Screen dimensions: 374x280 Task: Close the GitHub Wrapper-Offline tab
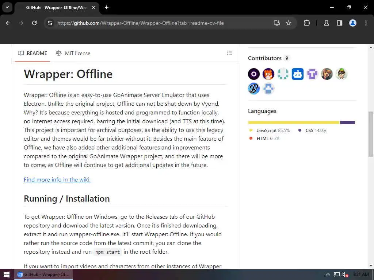[93, 7]
